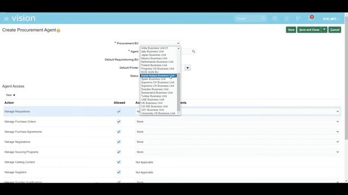Screen dimensions: 348x195
Task: Click the vision logo
Action: (x=23, y=18)
